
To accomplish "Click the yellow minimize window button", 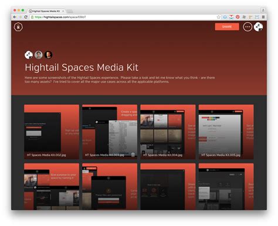I will click(x=19, y=10).
